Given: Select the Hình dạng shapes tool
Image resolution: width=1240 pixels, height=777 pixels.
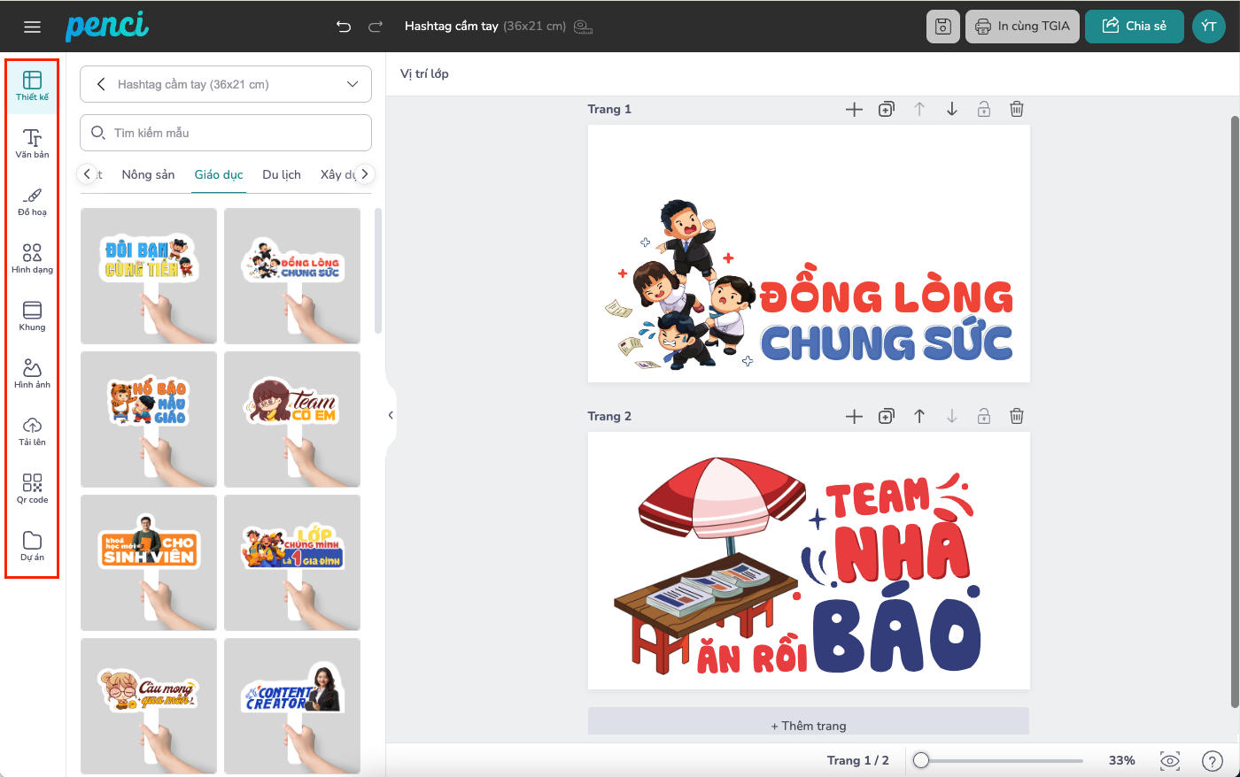Looking at the screenshot, I should pos(32,258).
